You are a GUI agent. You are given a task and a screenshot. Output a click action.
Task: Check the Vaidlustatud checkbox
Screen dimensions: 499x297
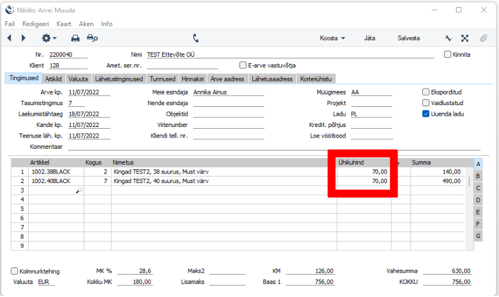pos(426,103)
